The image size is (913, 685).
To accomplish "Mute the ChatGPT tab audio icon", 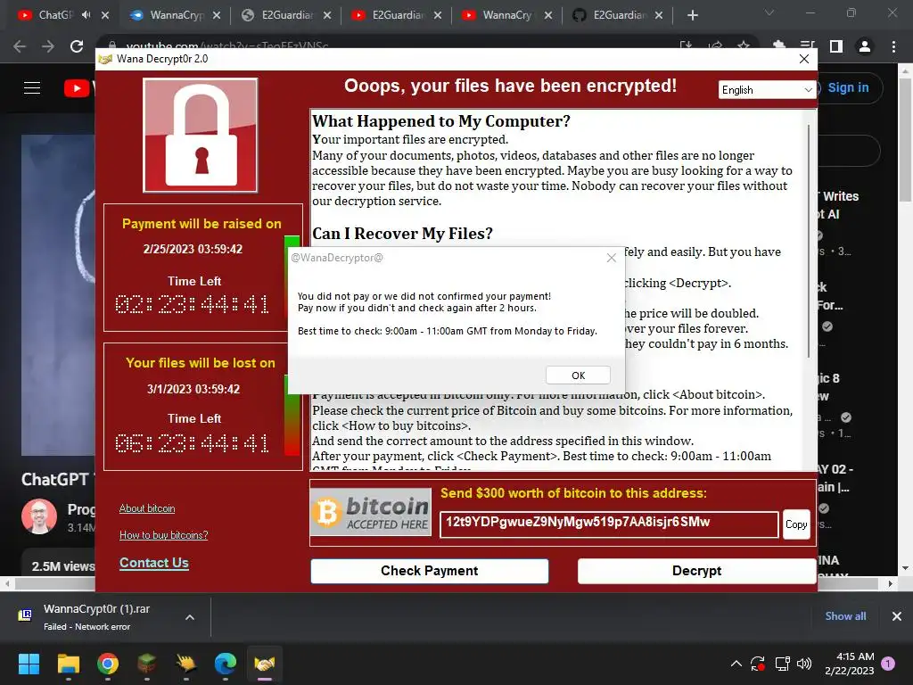I will tap(86, 15).
